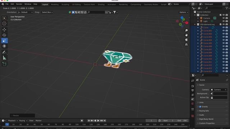Image resolution: width=230 pixels, height=129 pixels.
Task: Toggle 050-diamond.svg collection exclude checkbox
Action: pyautogui.click(x=220, y=24)
